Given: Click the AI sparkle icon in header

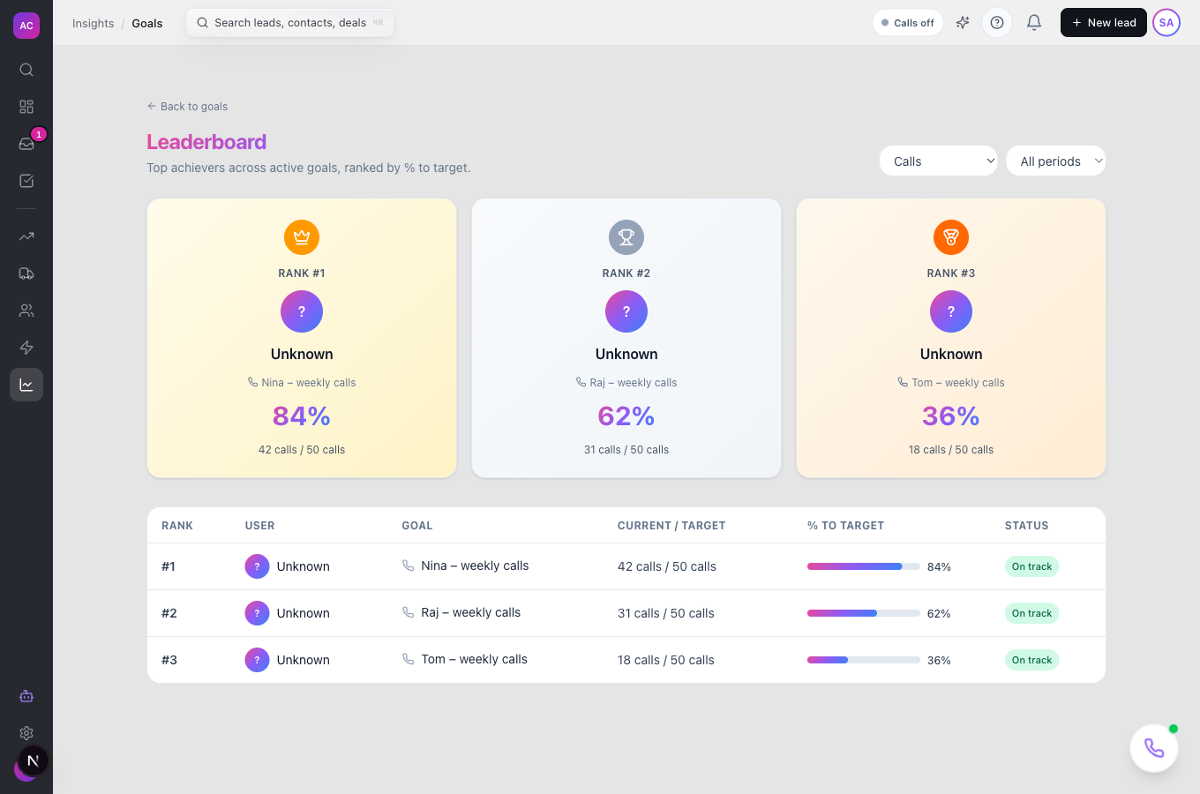Looking at the screenshot, I should [x=963, y=23].
